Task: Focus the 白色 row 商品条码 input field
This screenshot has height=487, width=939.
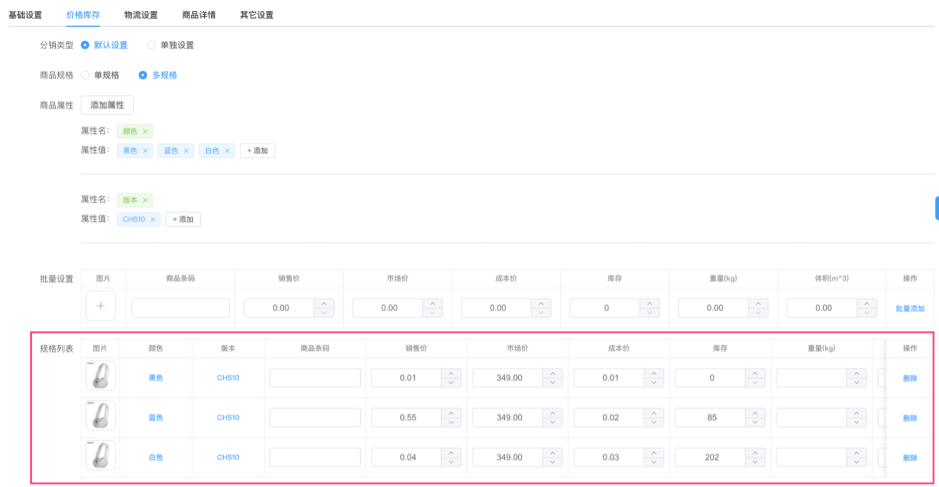Action: pyautogui.click(x=314, y=458)
